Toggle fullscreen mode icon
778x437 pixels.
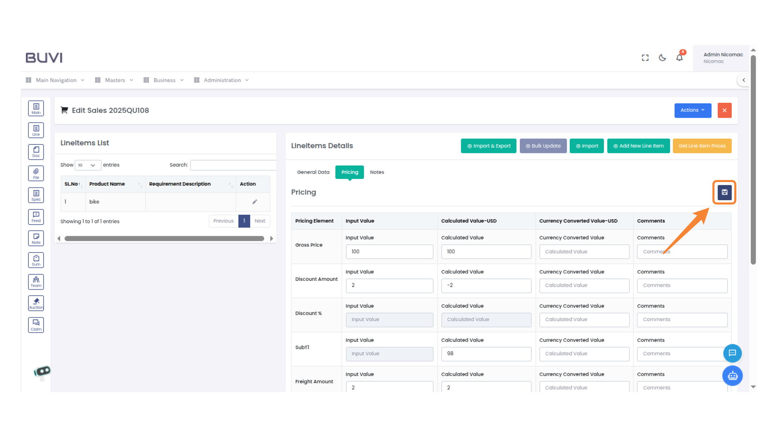pos(645,57)
